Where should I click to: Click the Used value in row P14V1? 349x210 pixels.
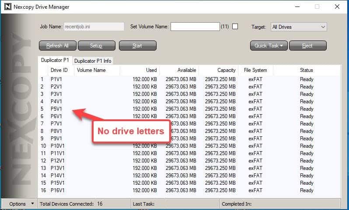click(x=145, y=176)
